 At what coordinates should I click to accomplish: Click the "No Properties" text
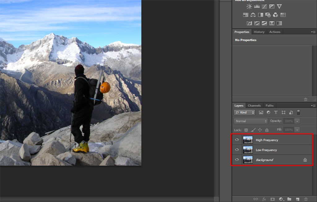pos(245,40)
